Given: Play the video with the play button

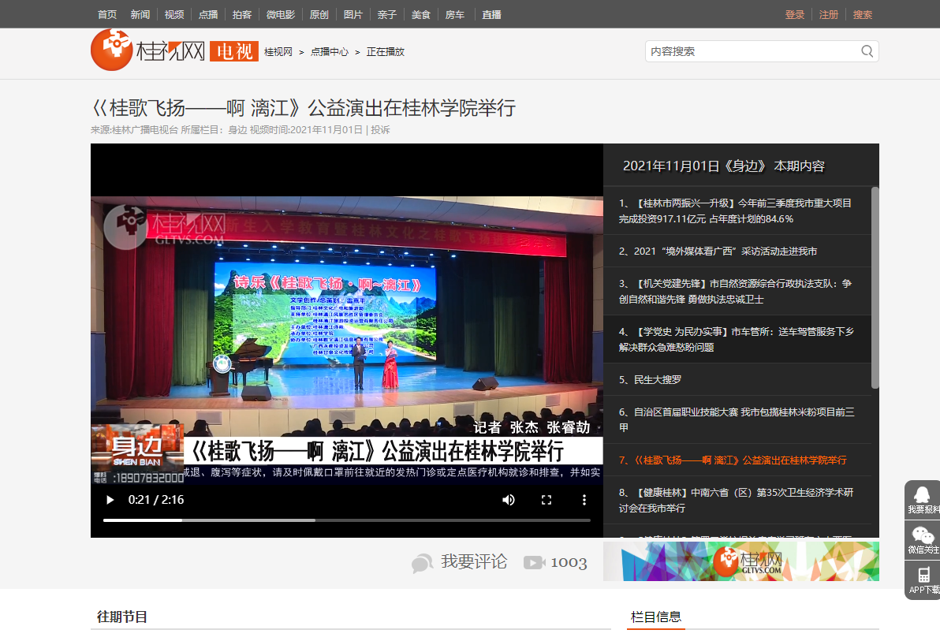Looking at the screenshot, I should pyautogui.click(x=110, y=500).
